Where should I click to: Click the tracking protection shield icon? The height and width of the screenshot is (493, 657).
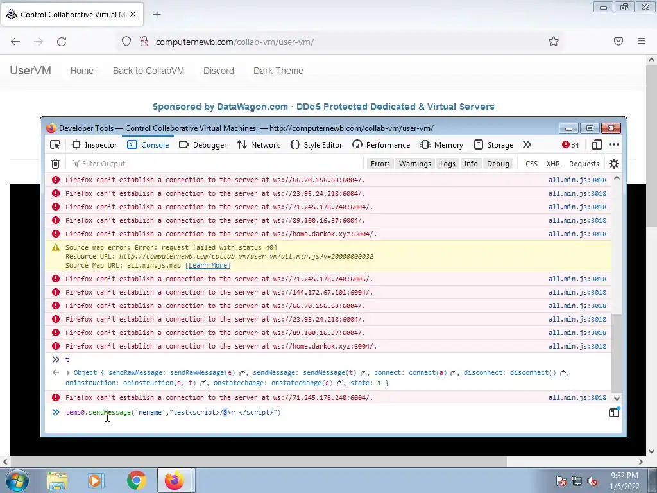pos(126,42)
